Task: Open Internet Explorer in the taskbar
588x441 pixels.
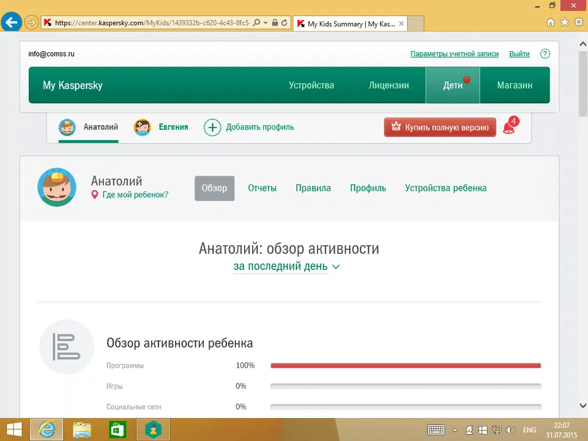Action: coord(46,430)
